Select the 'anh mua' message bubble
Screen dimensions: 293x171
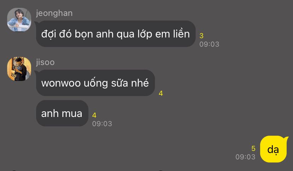(x=62, y=113)
